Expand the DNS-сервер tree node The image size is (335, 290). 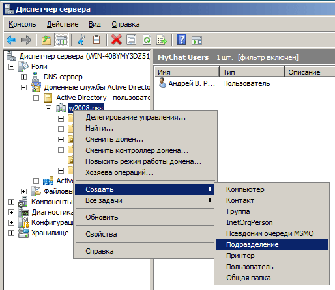[x=23, y=77]
